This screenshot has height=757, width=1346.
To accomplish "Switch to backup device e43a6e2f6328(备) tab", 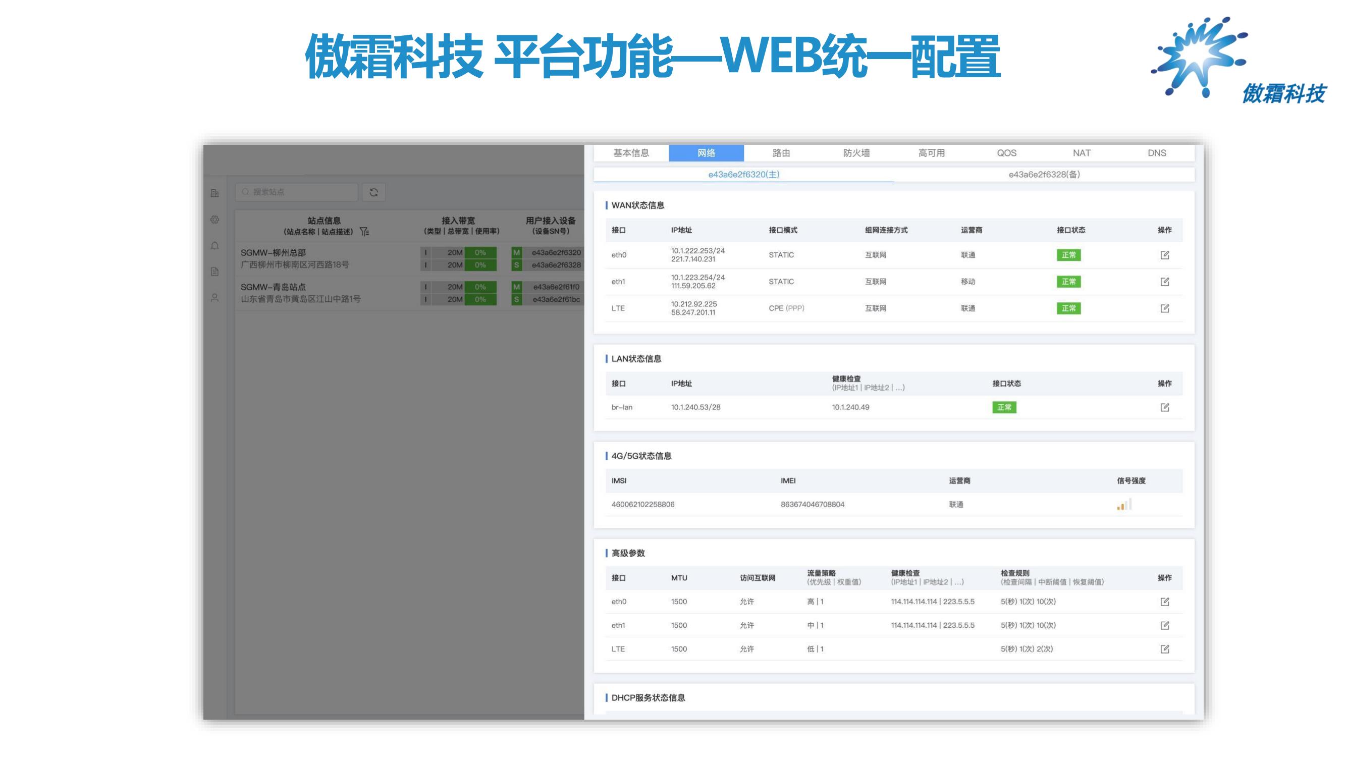I will click(1044, 175).
